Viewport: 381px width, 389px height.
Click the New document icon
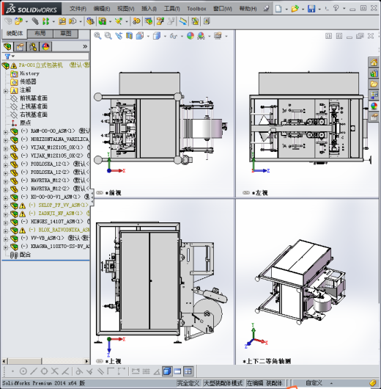[x=278, y=10]
